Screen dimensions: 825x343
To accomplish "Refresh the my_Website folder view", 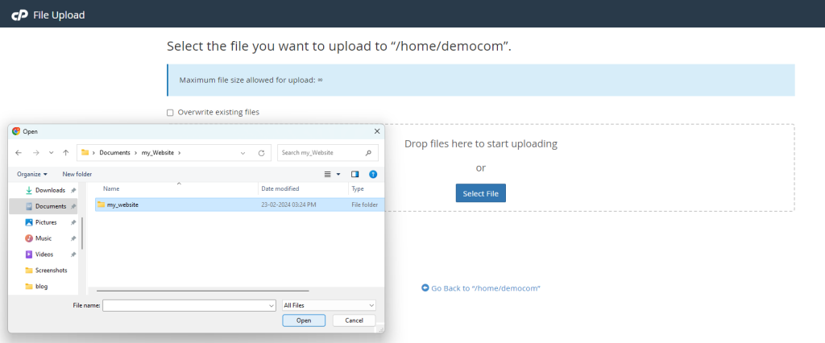I will pyautogui.click(x=261, y=153).
